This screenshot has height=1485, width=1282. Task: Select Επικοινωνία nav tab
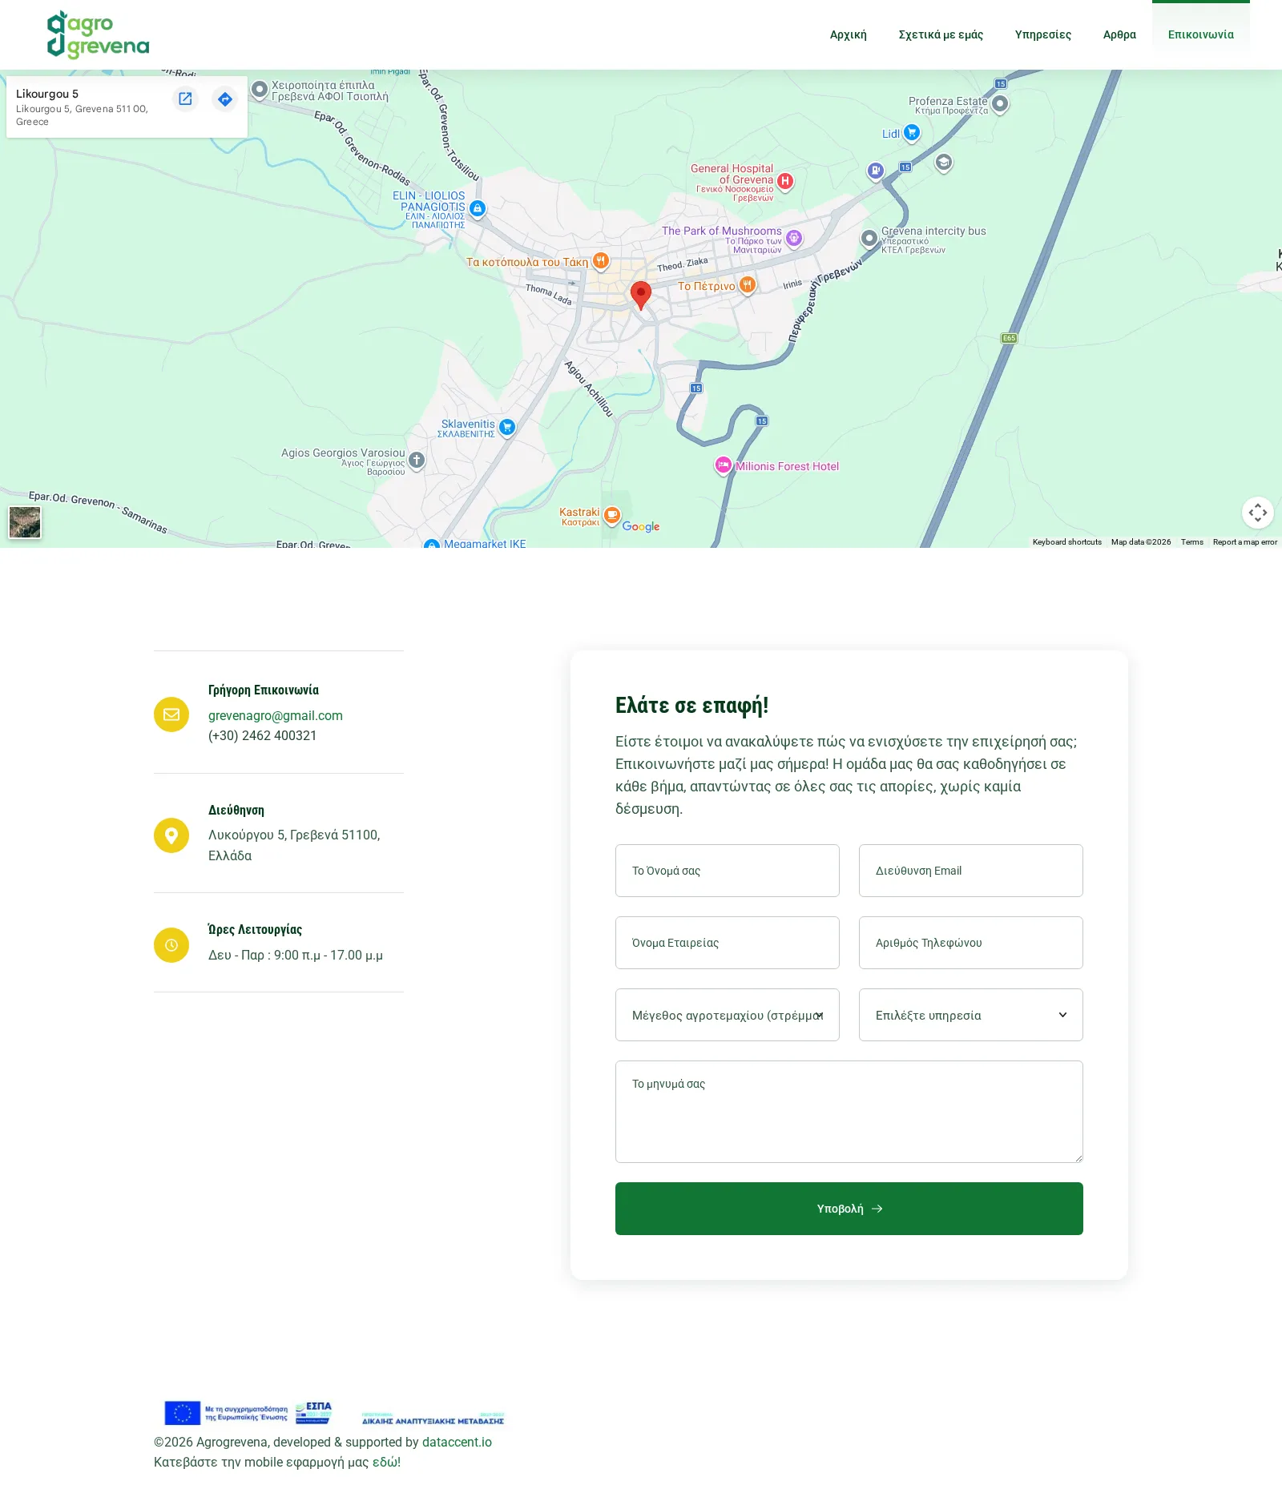click(1200, 34)
